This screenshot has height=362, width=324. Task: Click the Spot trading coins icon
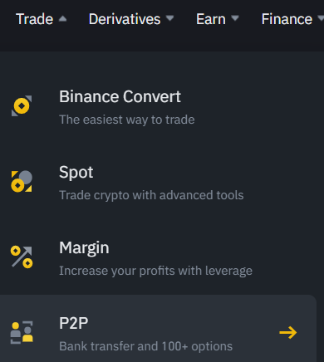pos(22,181)
